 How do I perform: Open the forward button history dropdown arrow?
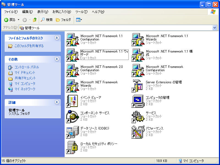tap(30, 20)
